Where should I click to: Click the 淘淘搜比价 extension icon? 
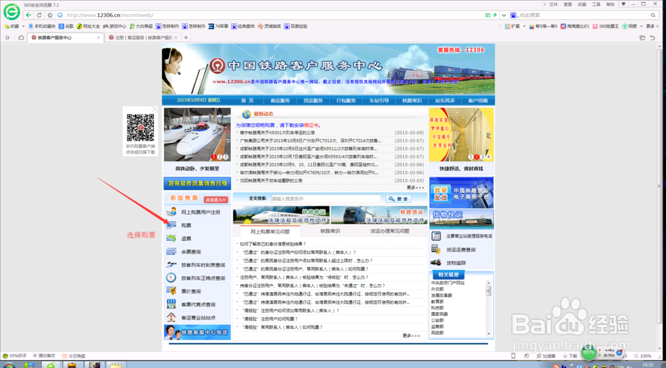coord(563,27)
